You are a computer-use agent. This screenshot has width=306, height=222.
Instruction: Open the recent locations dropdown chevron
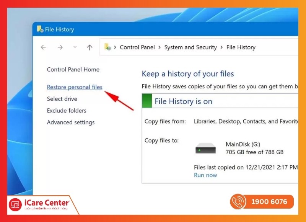point(75,47)
